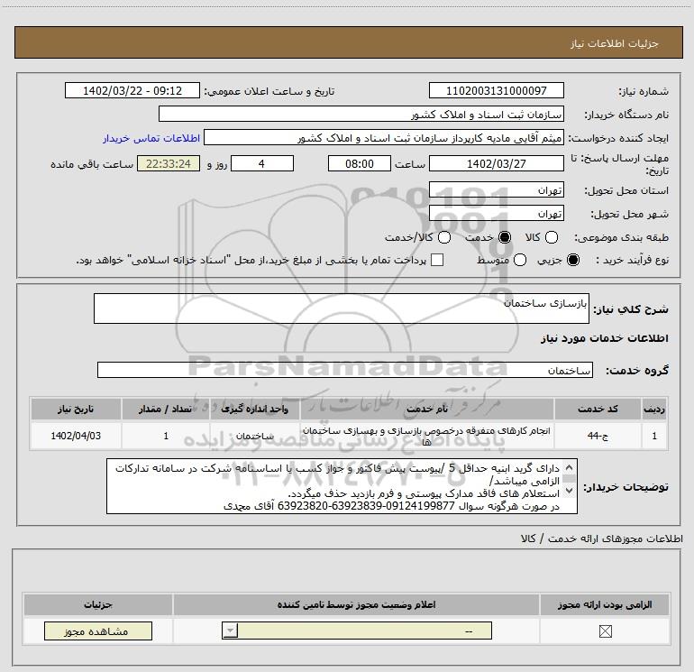Click the buyer notes scroll up arrow
This screenshot has height=672, width=694.
click(x=570, y=467)
